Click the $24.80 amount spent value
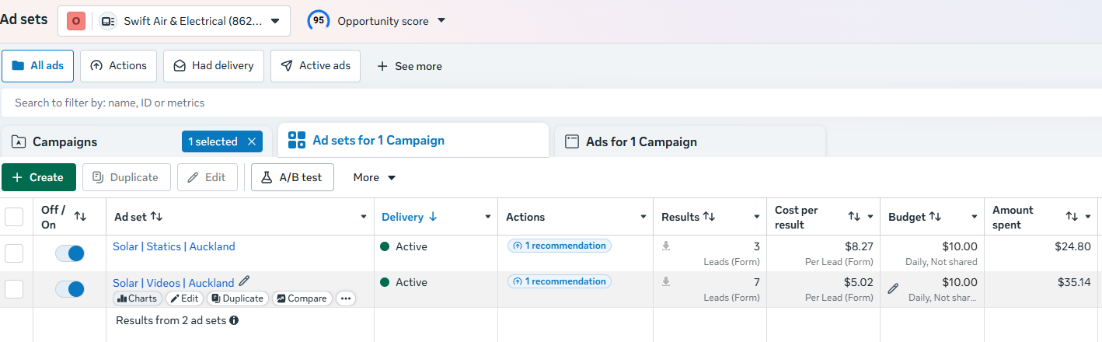Viewport: 1102px width, 342px height. tap(1072, 246)
